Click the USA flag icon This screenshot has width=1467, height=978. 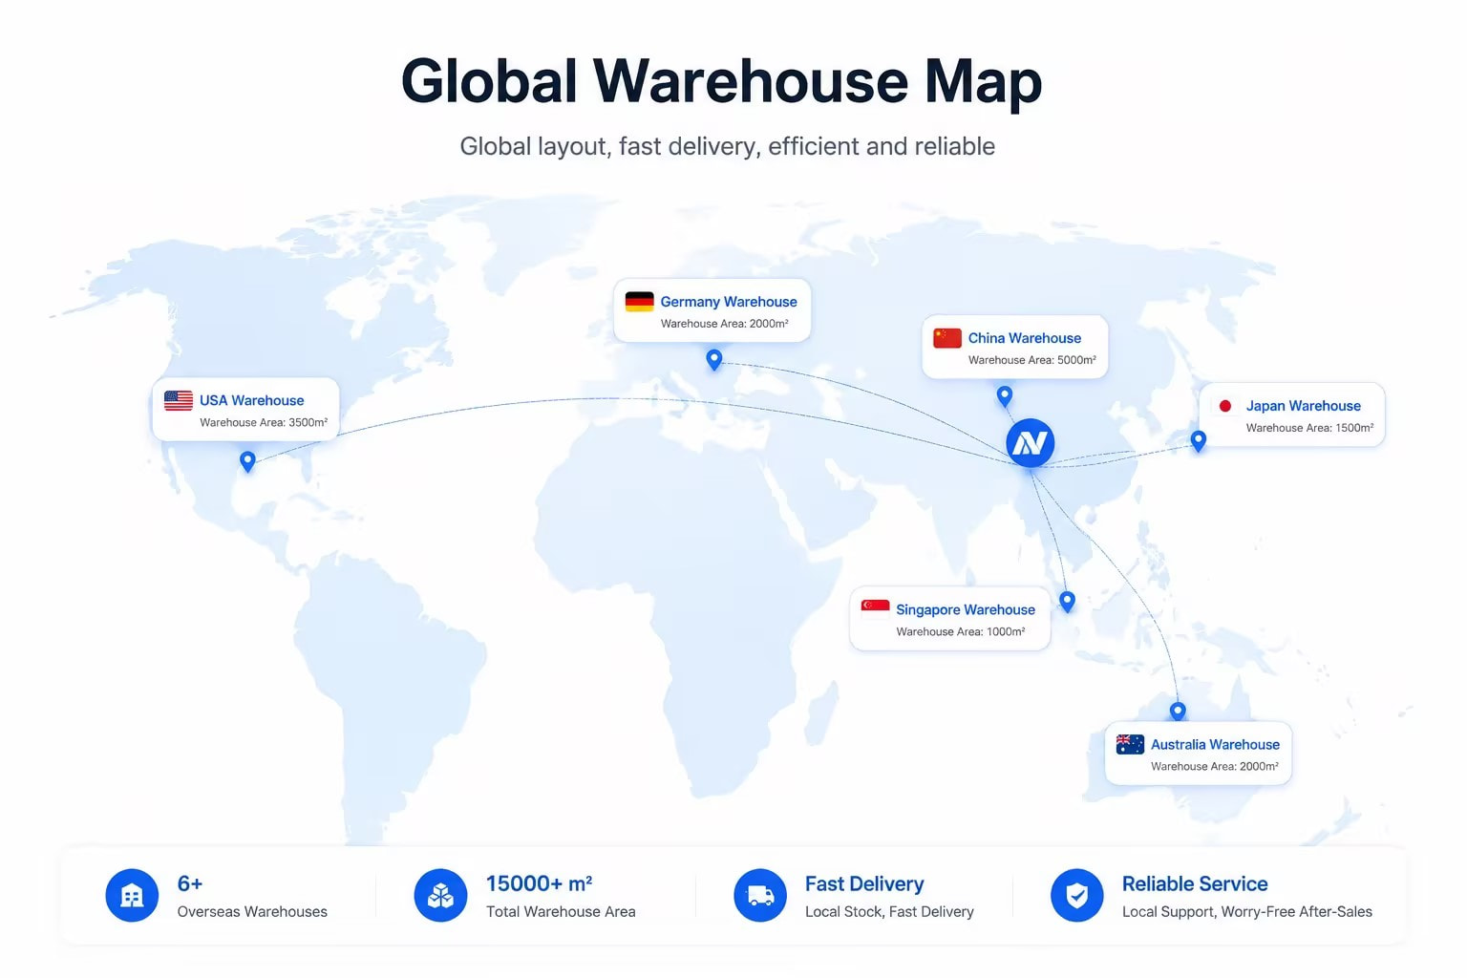click(178, 401)
